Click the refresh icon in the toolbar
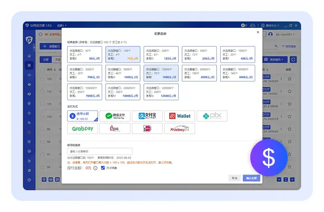Image resolution: width=324 pixels, height=212 pixels. (293, 60)
